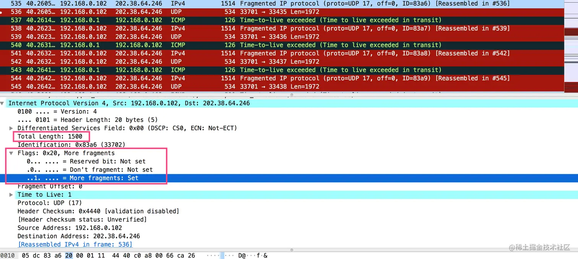Image resolution: width=578 pixels, height=259 pixels.
Task: Select ICMP packet number 540
Action: 282,45
